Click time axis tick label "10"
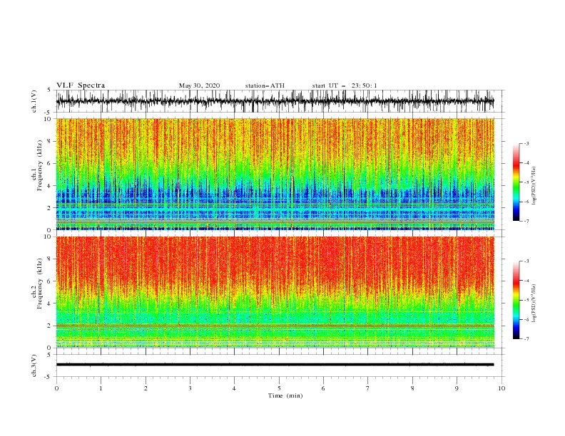The width and height of the screenshot is (565, 436). (502, 388)
